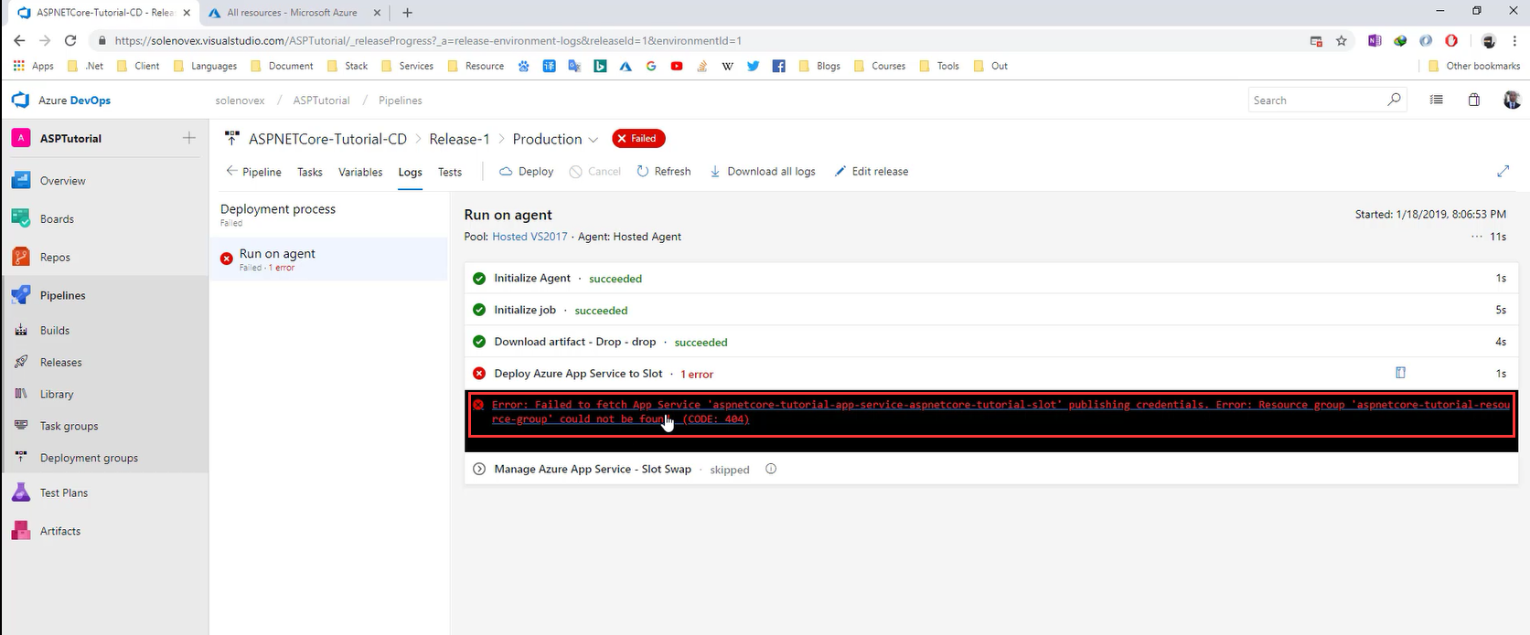The height and width of the screenshot is (635, 1530).
Task: Open the Twitter bookmark icon
Action: click(754, 66)
